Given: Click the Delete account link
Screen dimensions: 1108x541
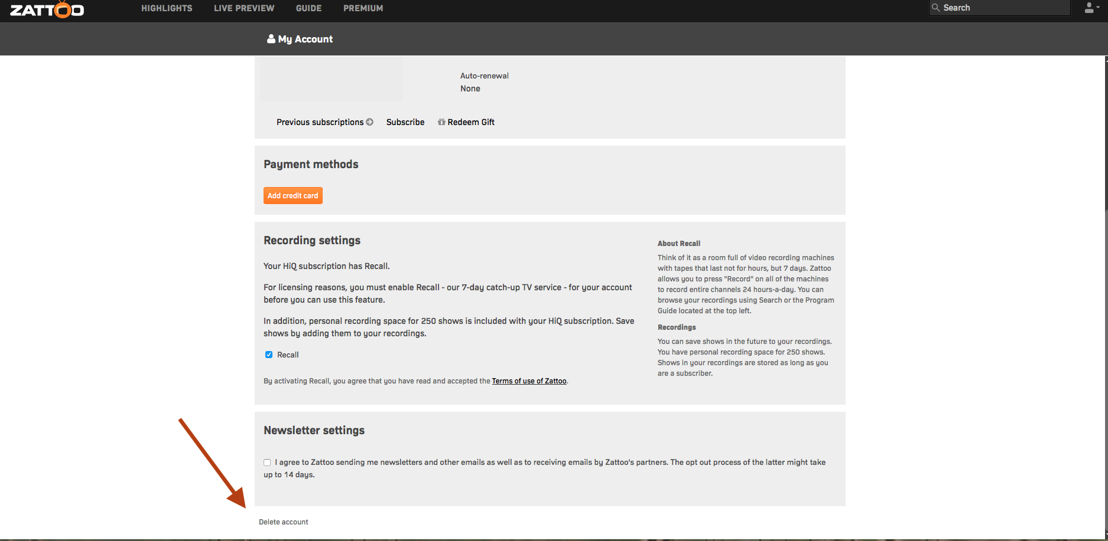Looking at the screenshot, I should [284, 522].
